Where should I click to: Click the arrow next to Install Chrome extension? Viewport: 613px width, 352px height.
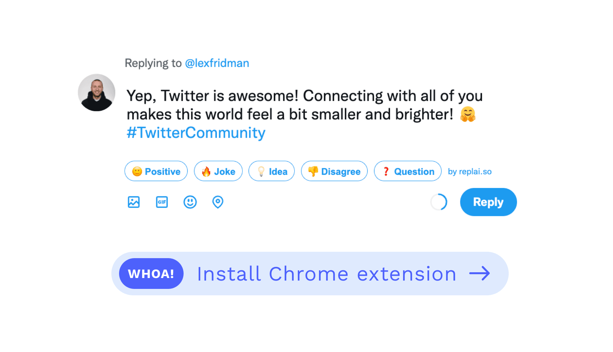[x=479, y=274]
